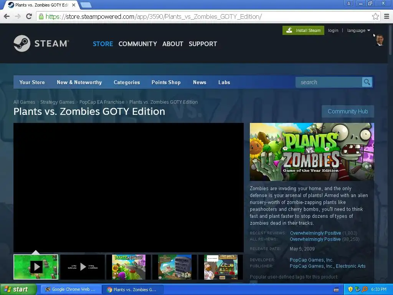Play the first green trailer thumbnail
The height and width of the screenshot is (295, 393).
(36, 267)
